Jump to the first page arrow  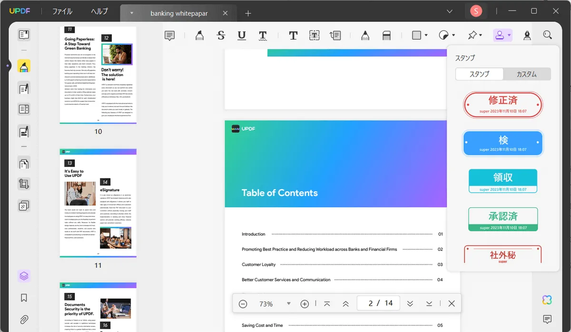point(327,303)
